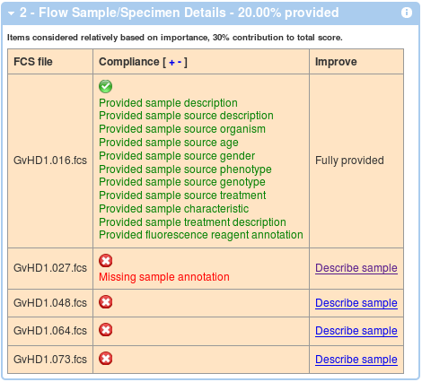
Task: Click red error icon for GvHD1.027.fcs
Action: [x=106, y=260]
